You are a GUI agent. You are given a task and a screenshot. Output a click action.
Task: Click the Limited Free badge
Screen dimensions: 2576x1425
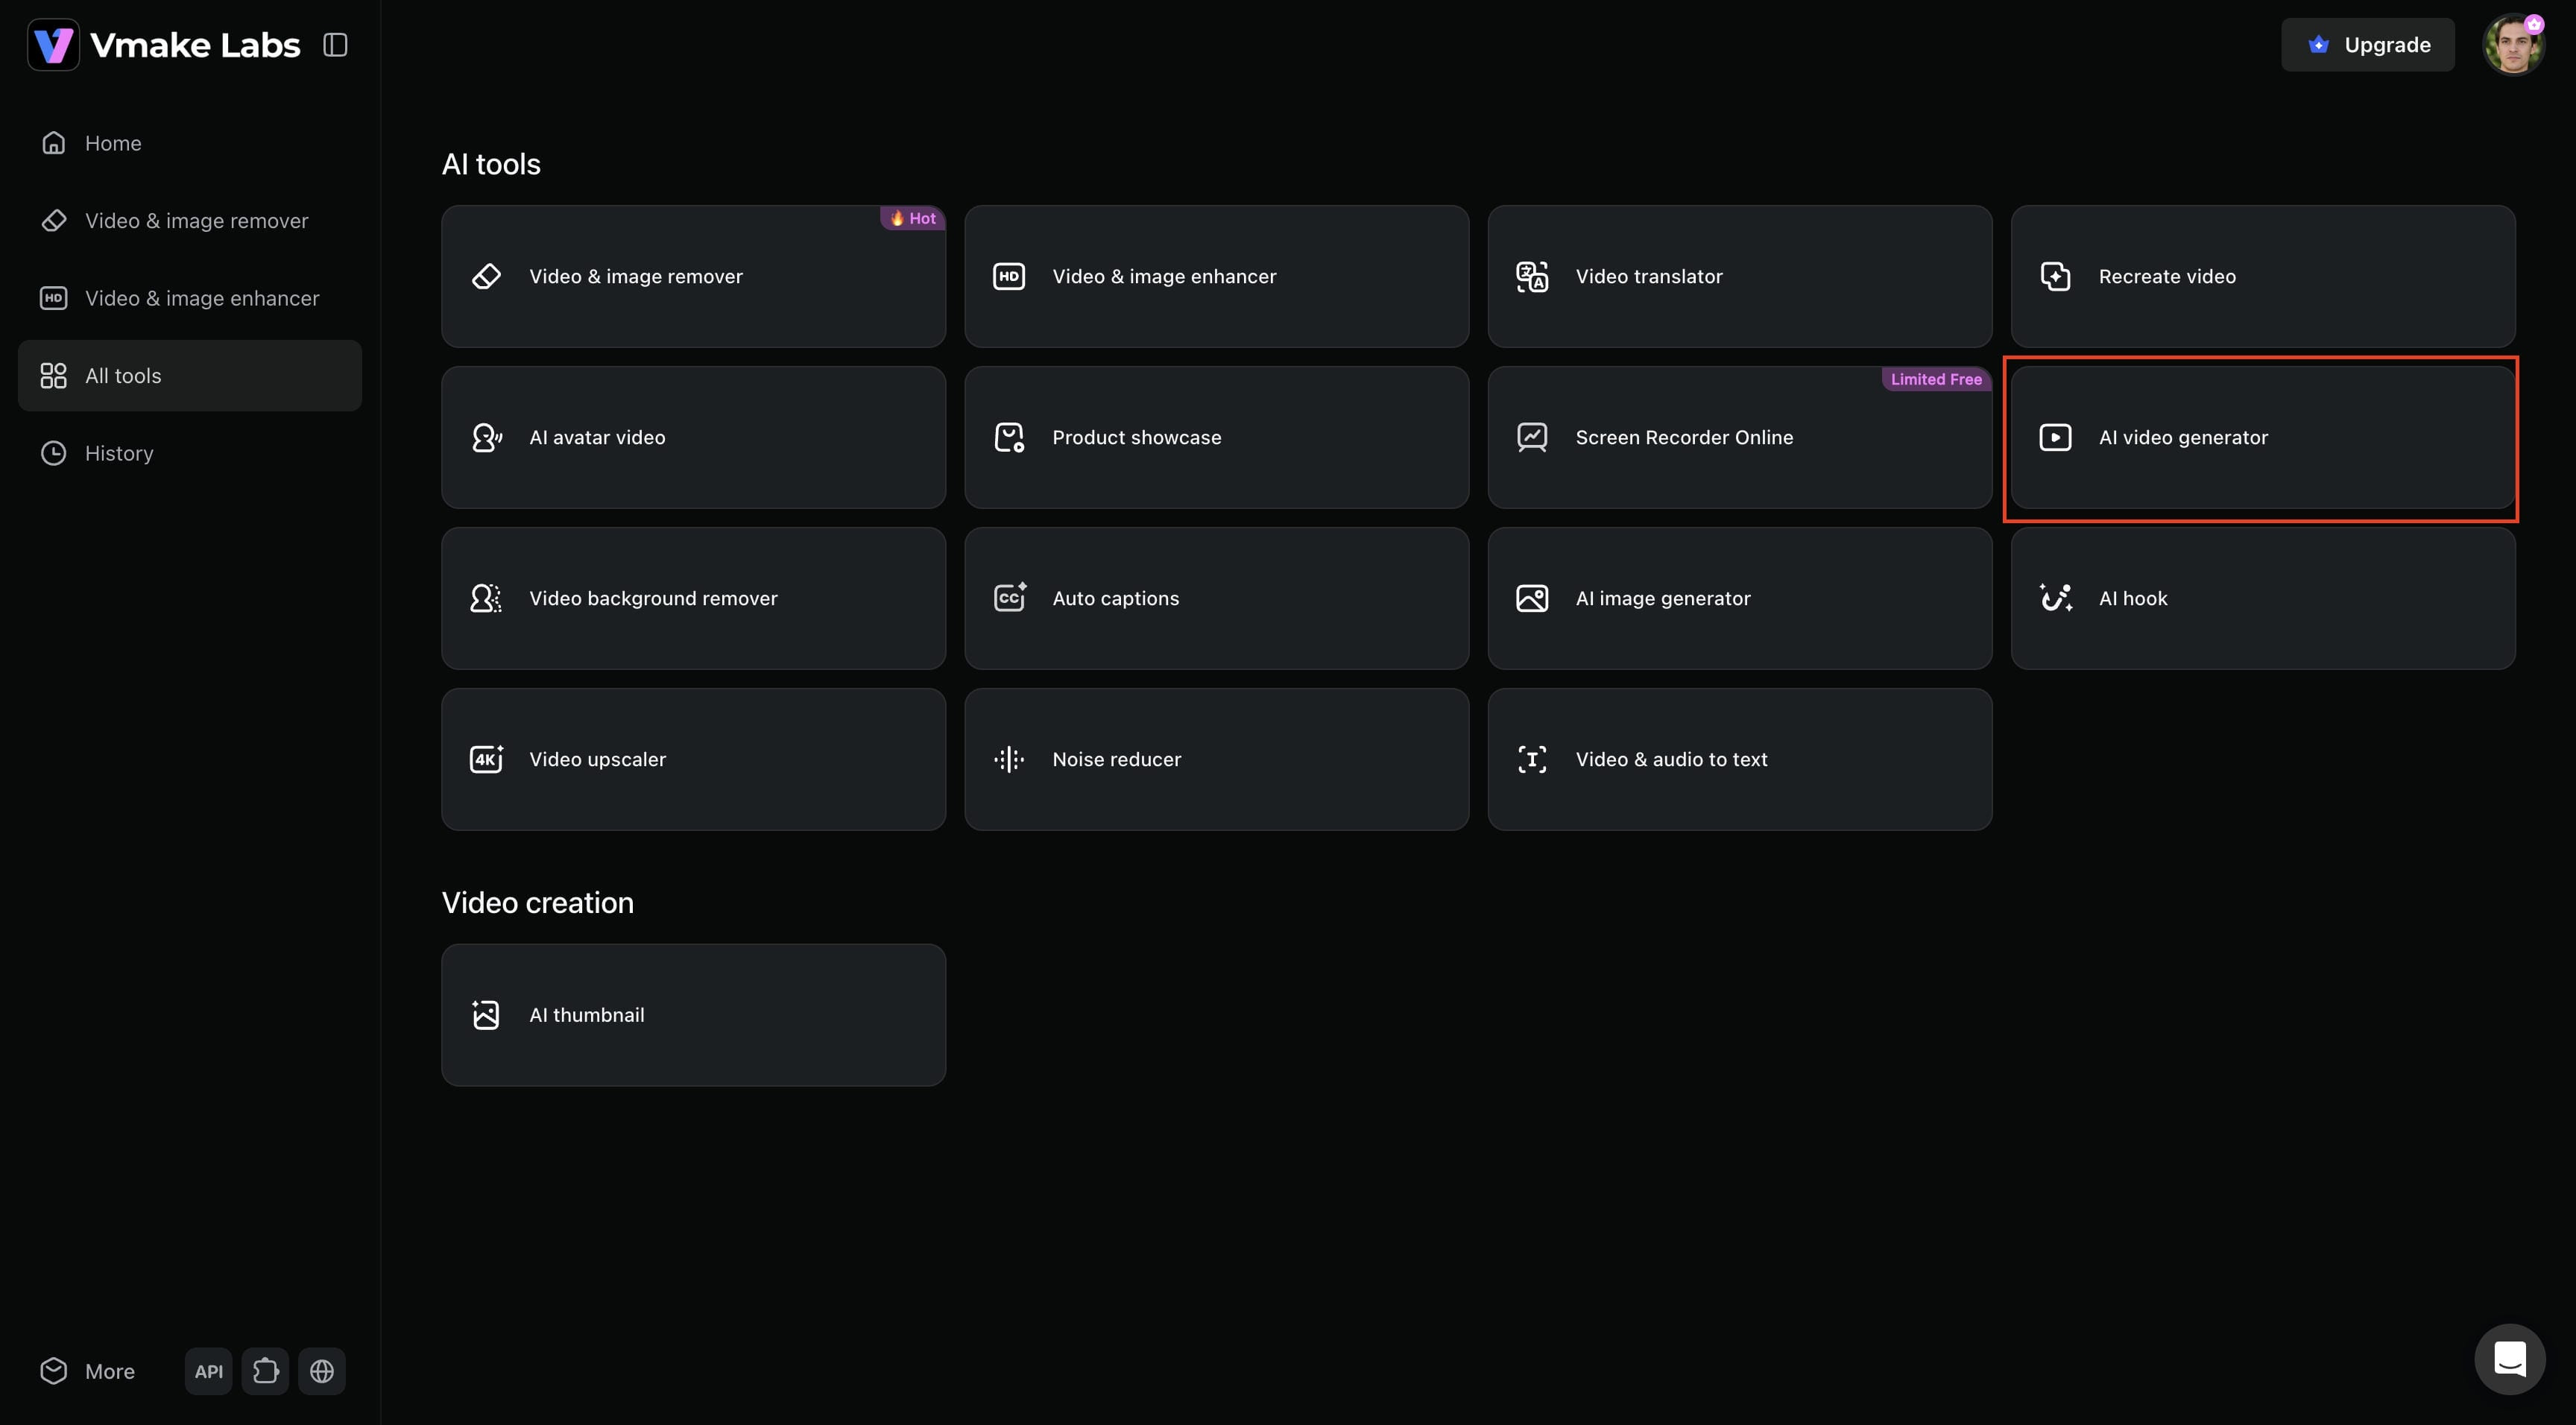(1936, 379)
